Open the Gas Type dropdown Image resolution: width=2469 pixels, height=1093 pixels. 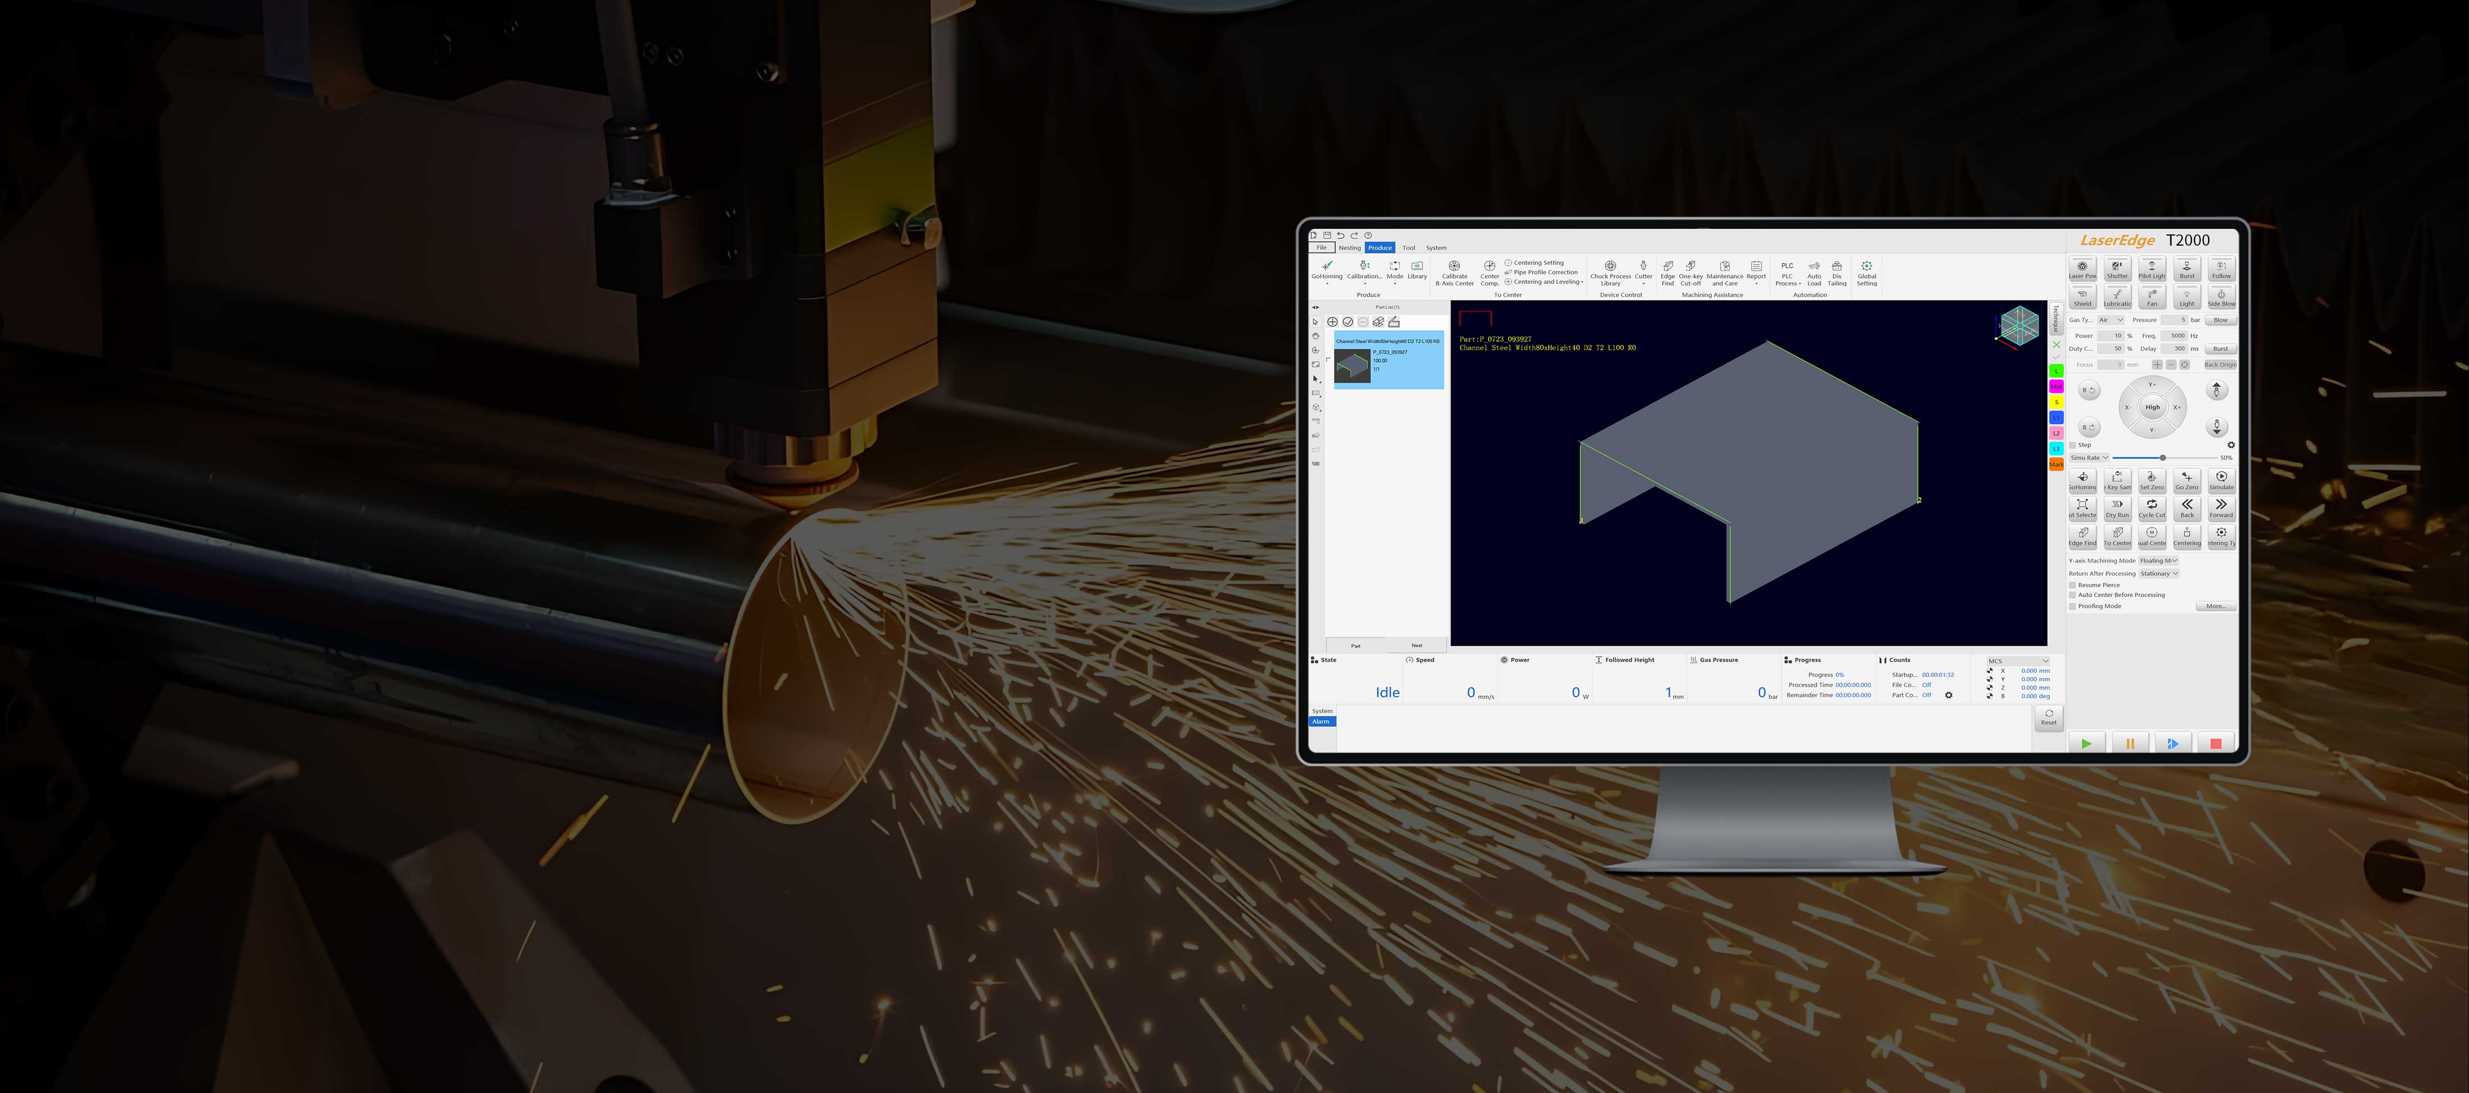(x=2110, y=320)
